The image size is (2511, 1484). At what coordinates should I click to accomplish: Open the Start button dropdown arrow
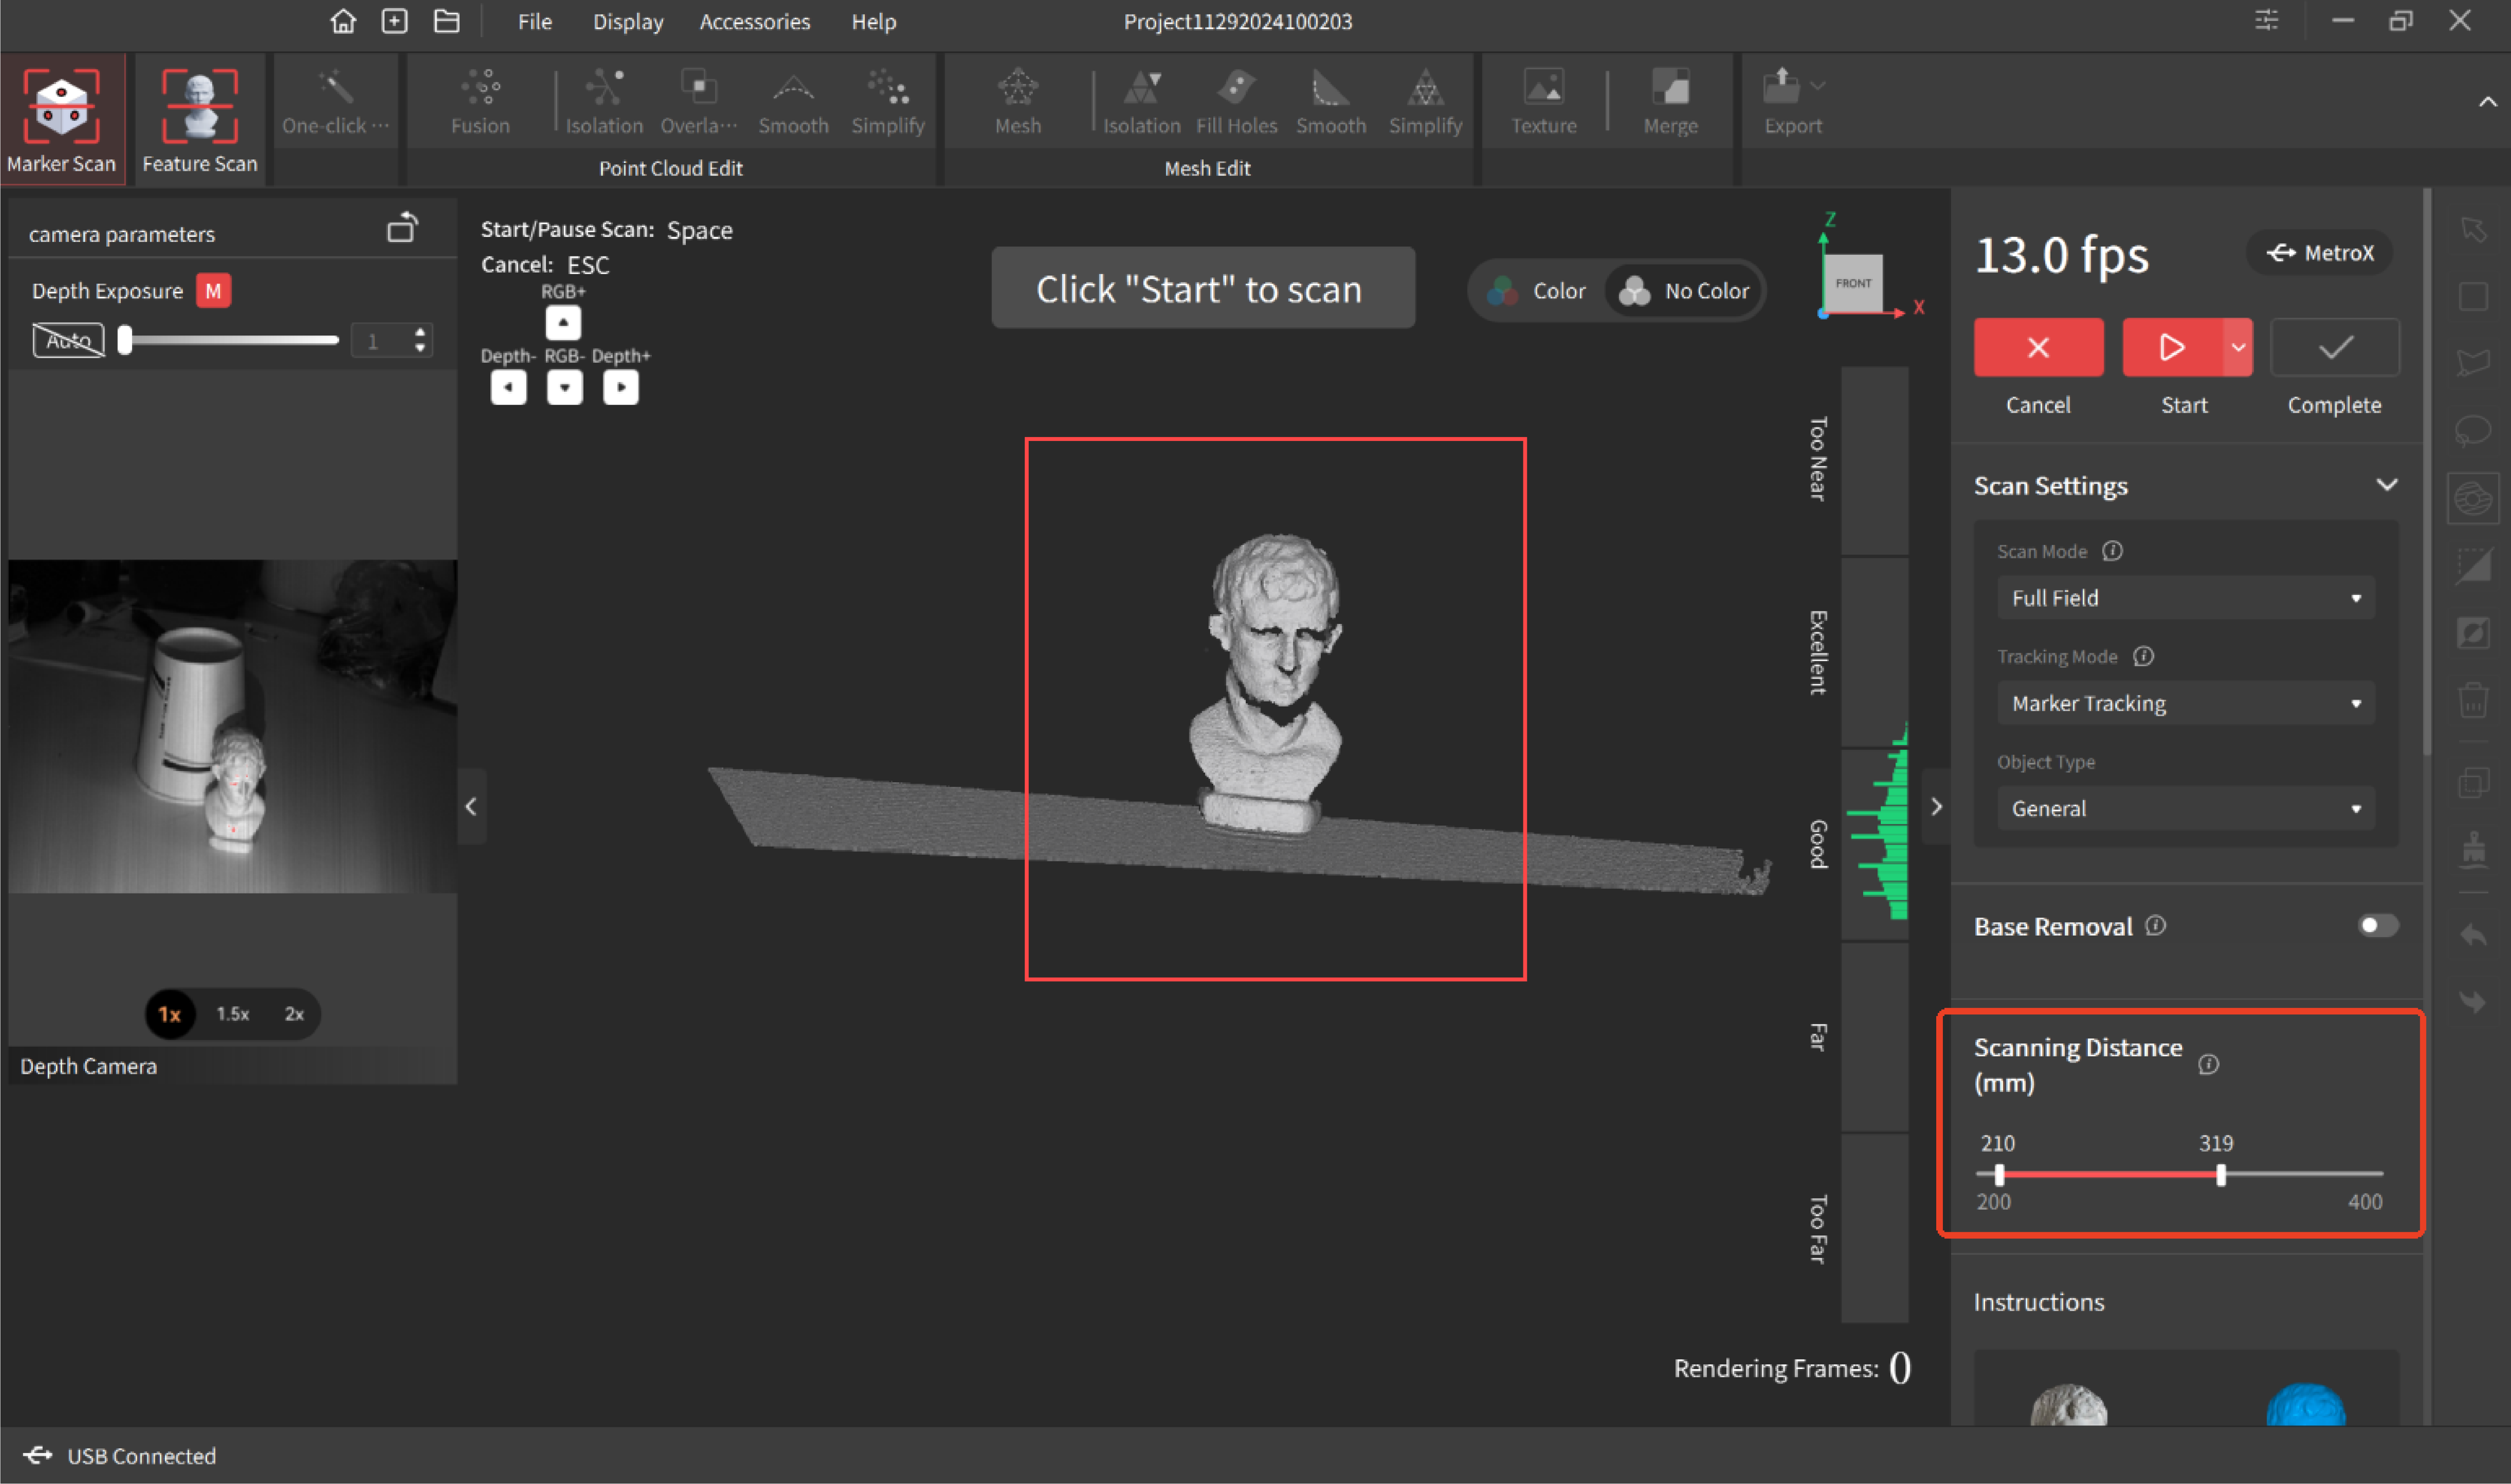pos(2238,347)
